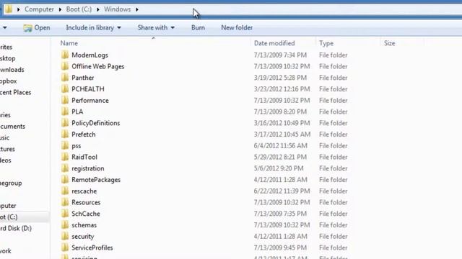
Task: Open Pictures library in navigation pane
Action: tap(7, 149)
